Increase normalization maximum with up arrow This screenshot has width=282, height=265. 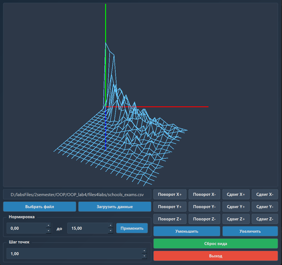pyautogui.click(x=111, y=225)
